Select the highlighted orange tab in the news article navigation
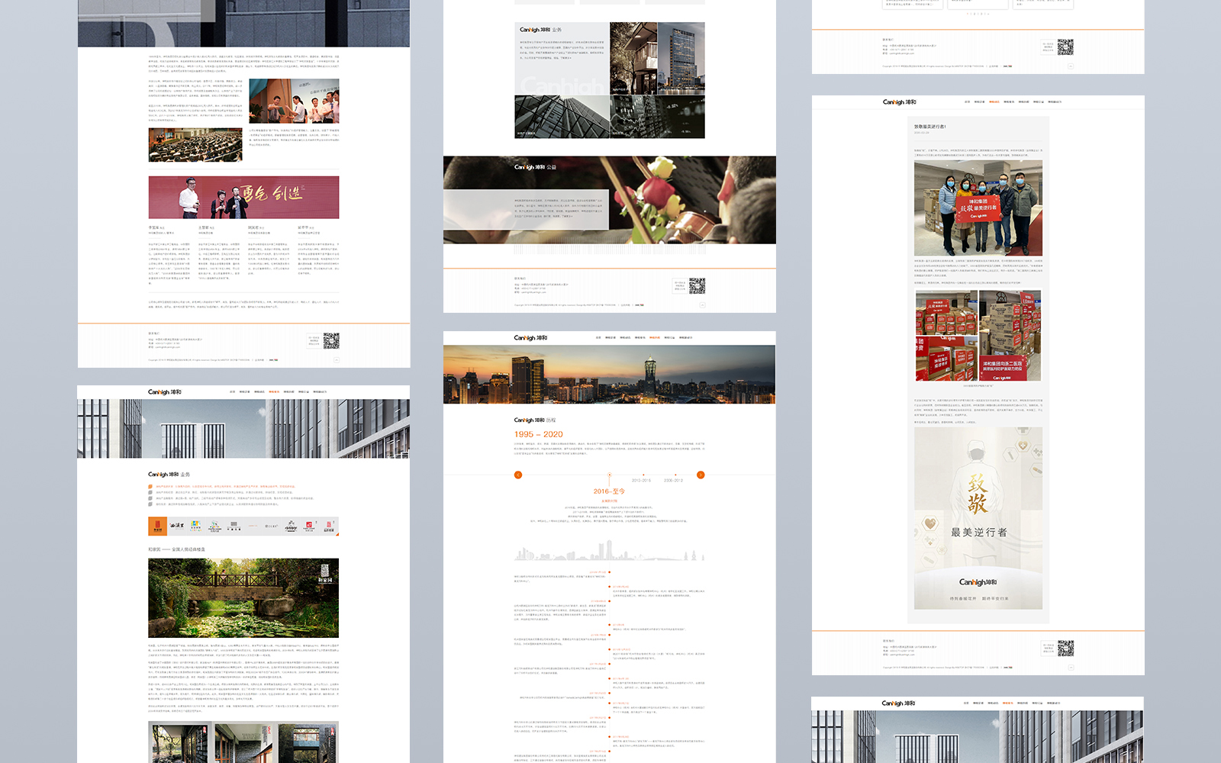 click(994, 102)
